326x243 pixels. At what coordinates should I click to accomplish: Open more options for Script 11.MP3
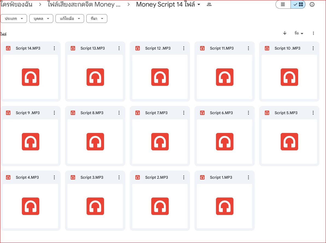(248, 48)
